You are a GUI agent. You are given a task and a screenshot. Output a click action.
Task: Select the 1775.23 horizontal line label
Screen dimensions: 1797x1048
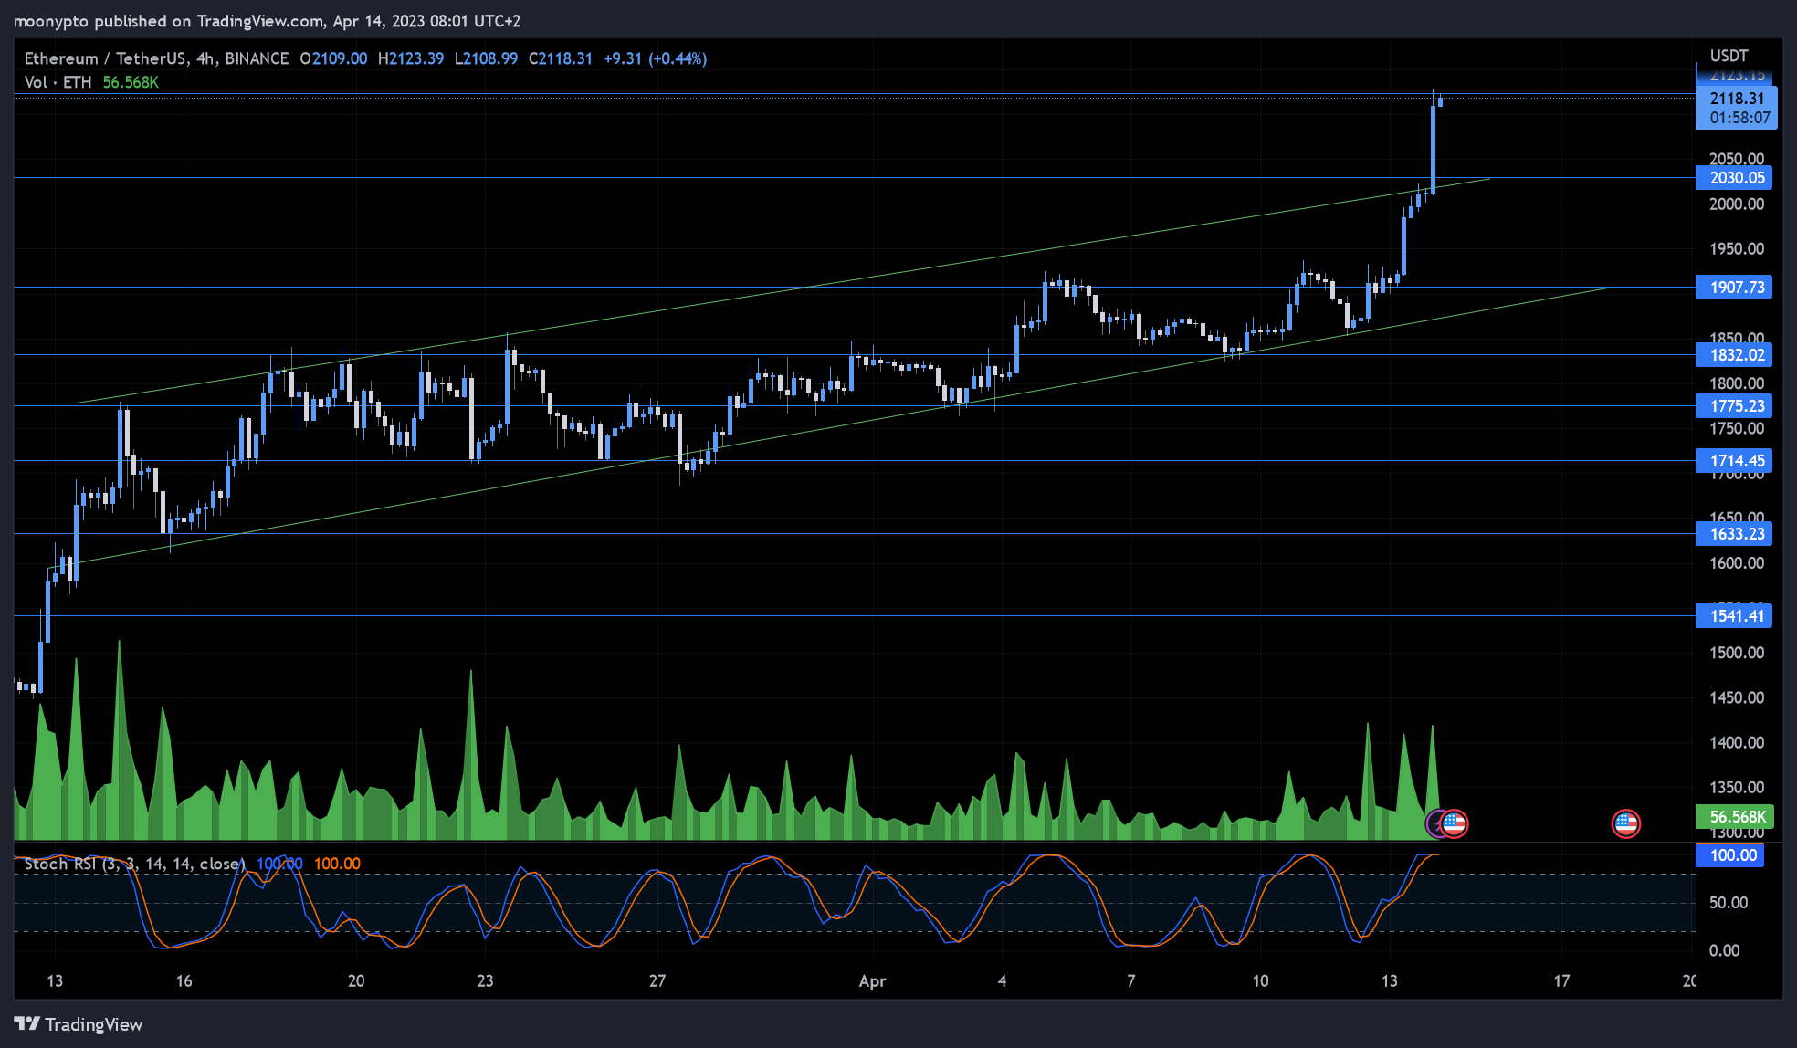tap(1734, 406)
